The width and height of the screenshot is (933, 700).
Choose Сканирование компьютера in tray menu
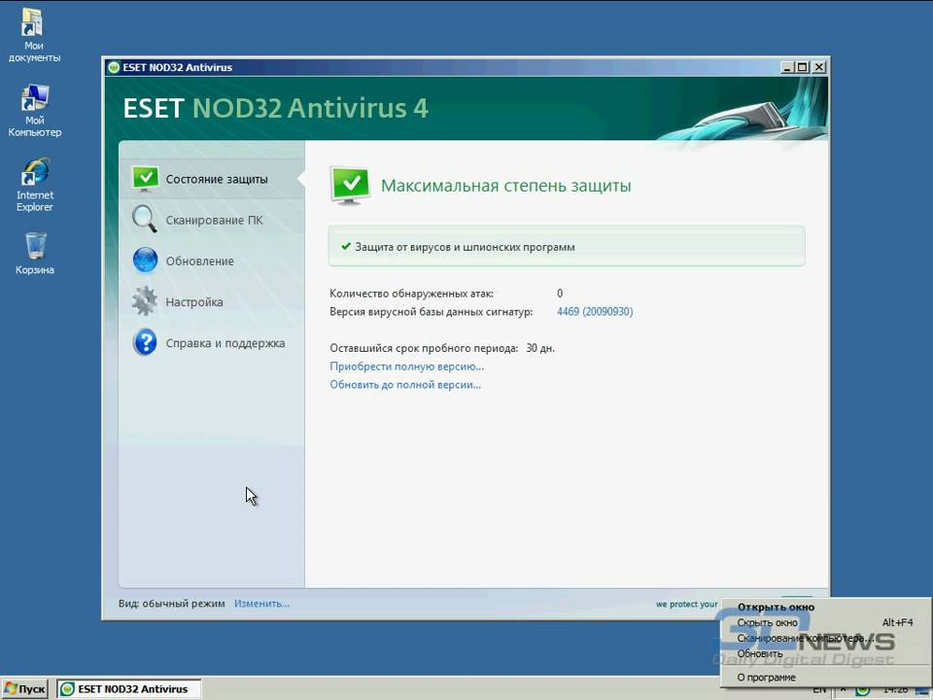pyautogui.click(x=805, y=638)
